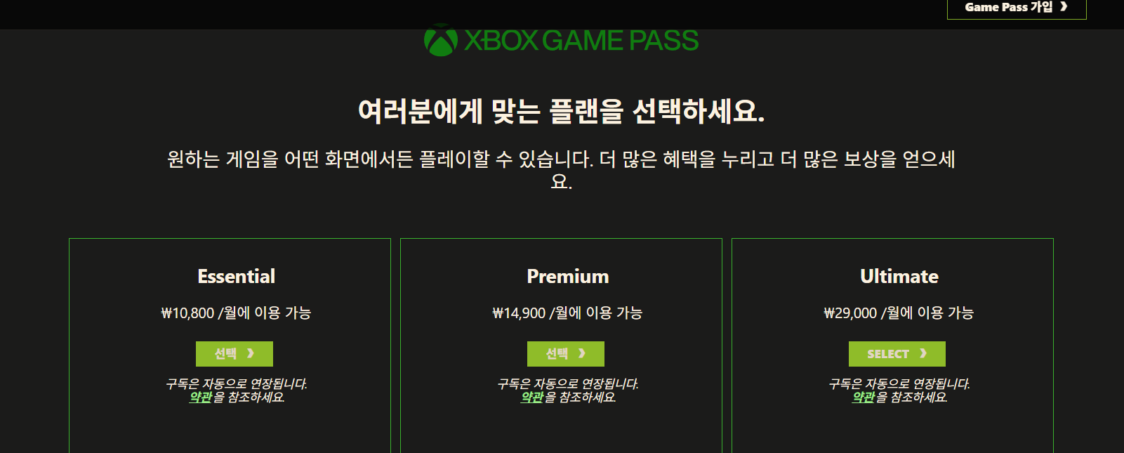
Task: Open the Game Pass 가입 button
Action: (x=1017, y=8)
